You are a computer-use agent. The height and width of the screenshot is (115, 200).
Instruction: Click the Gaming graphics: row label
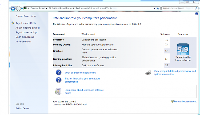(x=62, y=59)
